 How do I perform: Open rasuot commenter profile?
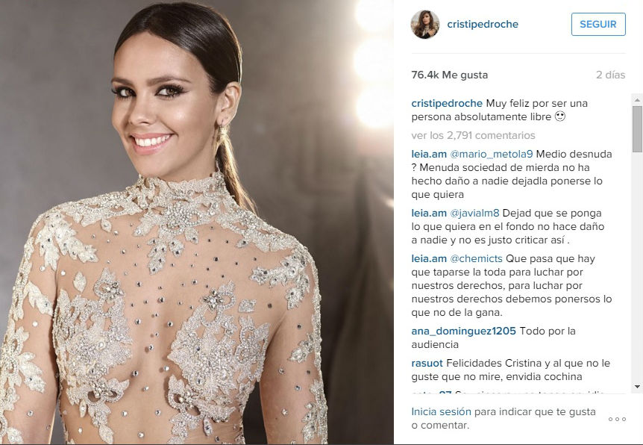tap(427, 364)
